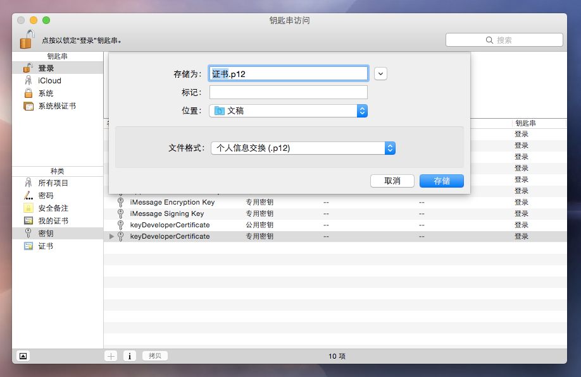Click the unlocked padlock to lock the keychain

click(27, 39)
